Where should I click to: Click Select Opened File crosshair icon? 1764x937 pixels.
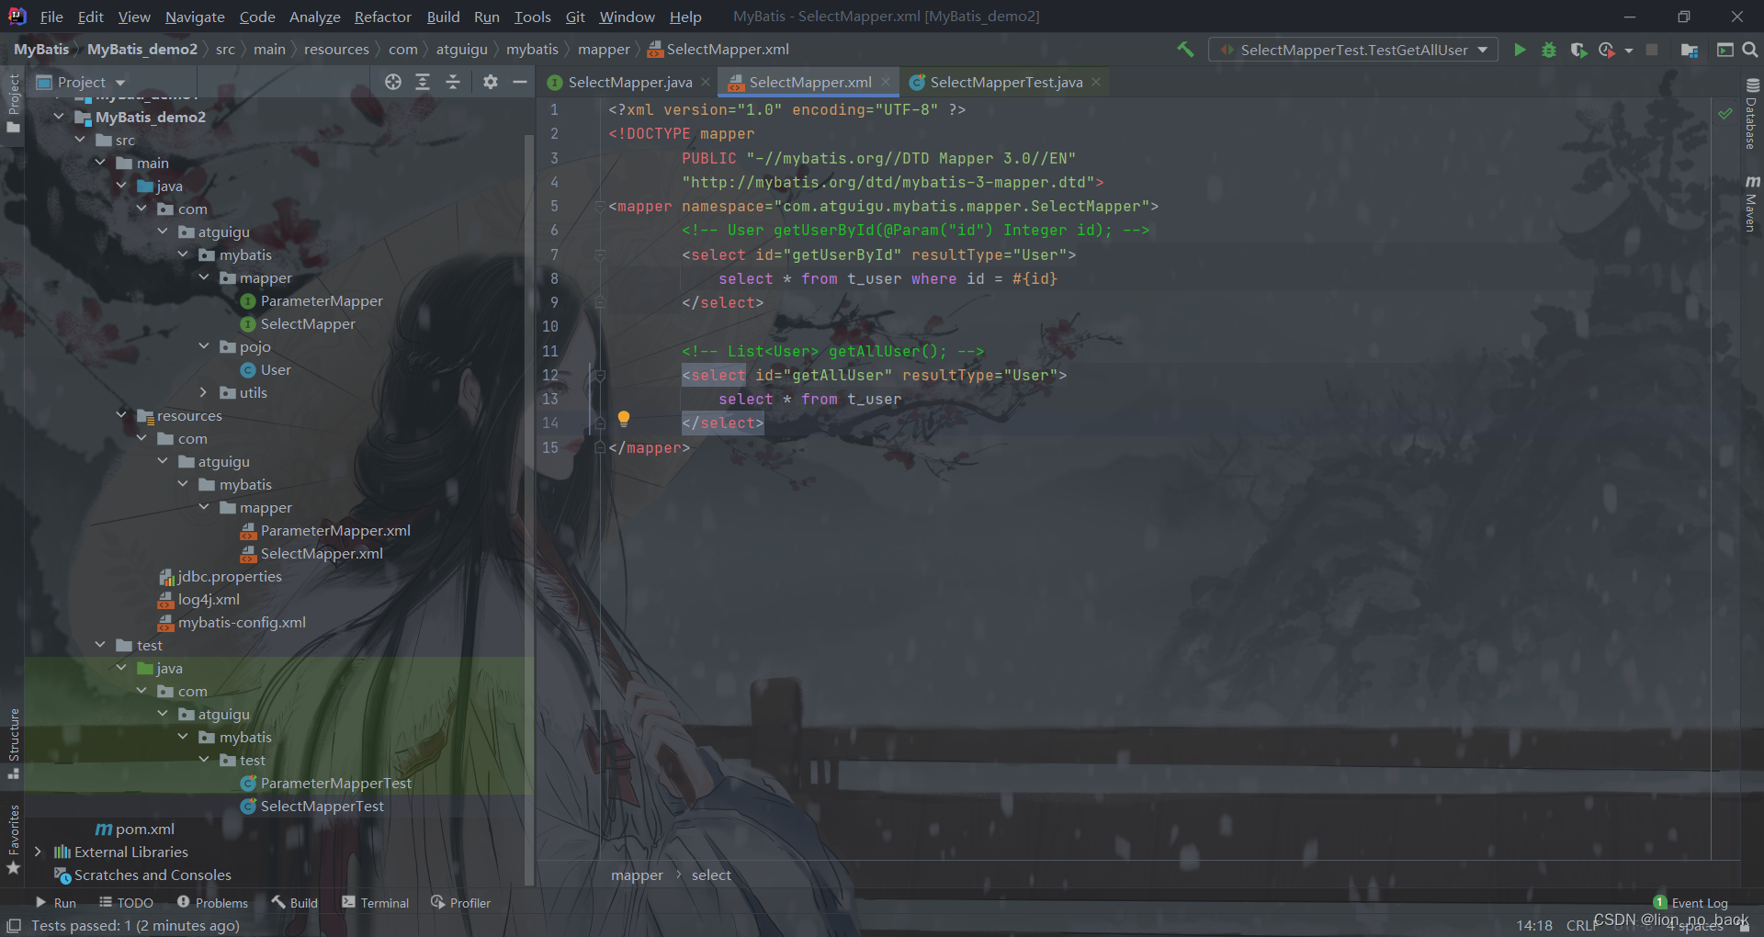(393, 82)
